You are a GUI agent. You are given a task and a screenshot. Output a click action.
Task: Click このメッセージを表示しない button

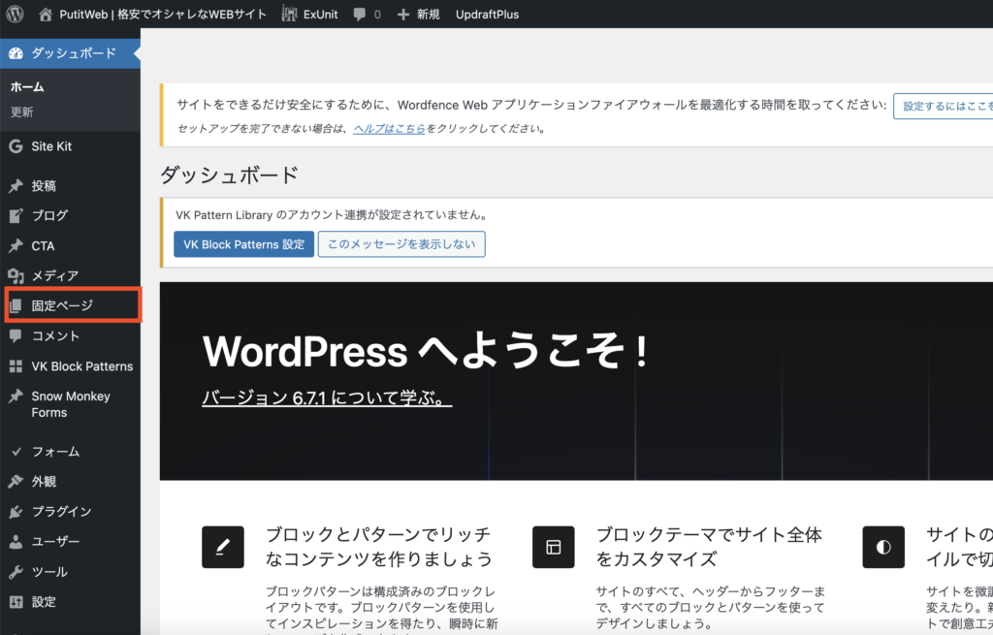point(401,244)
